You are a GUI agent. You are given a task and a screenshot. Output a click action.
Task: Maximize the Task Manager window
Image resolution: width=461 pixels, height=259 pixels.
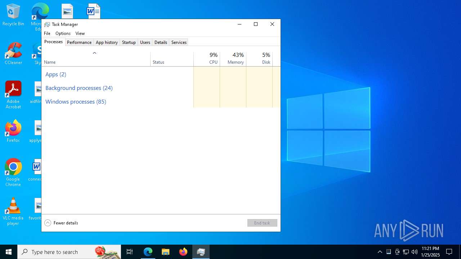[x=256, y=24]
